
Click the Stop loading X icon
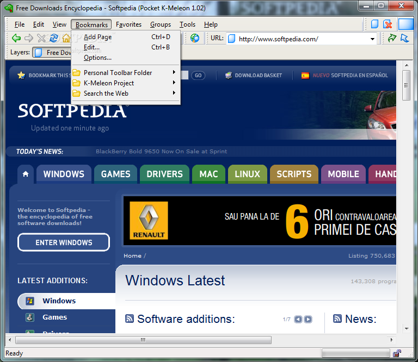(41, 39)
